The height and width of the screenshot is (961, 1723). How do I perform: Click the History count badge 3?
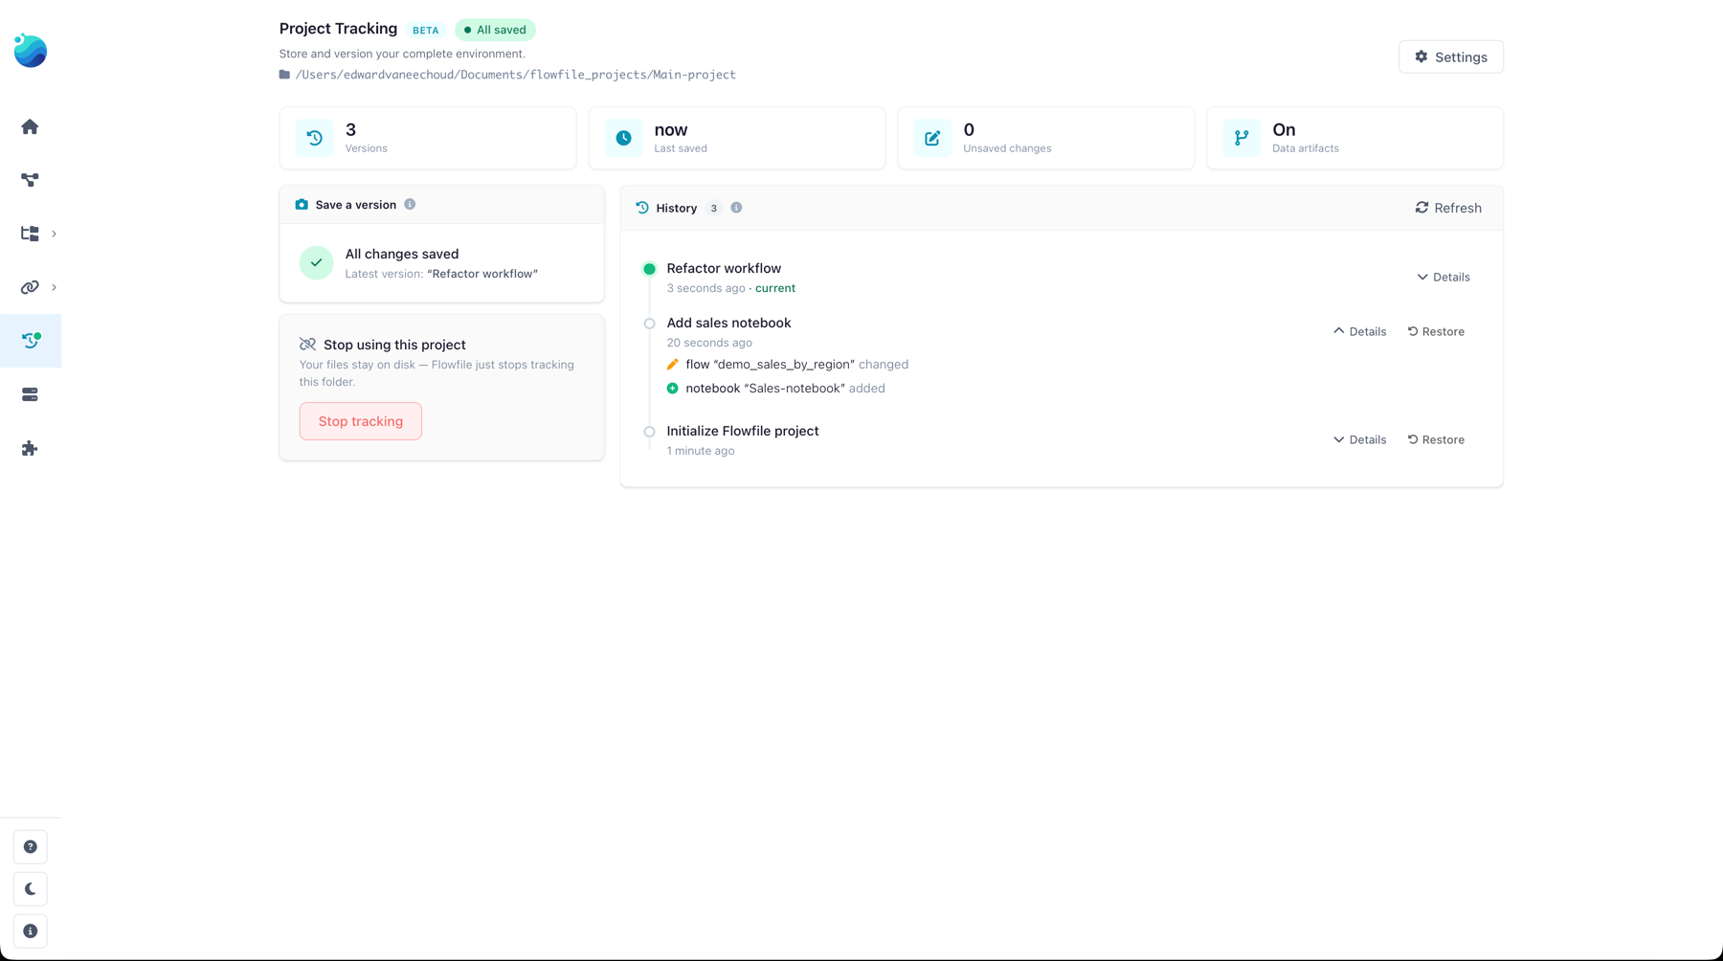713,208
